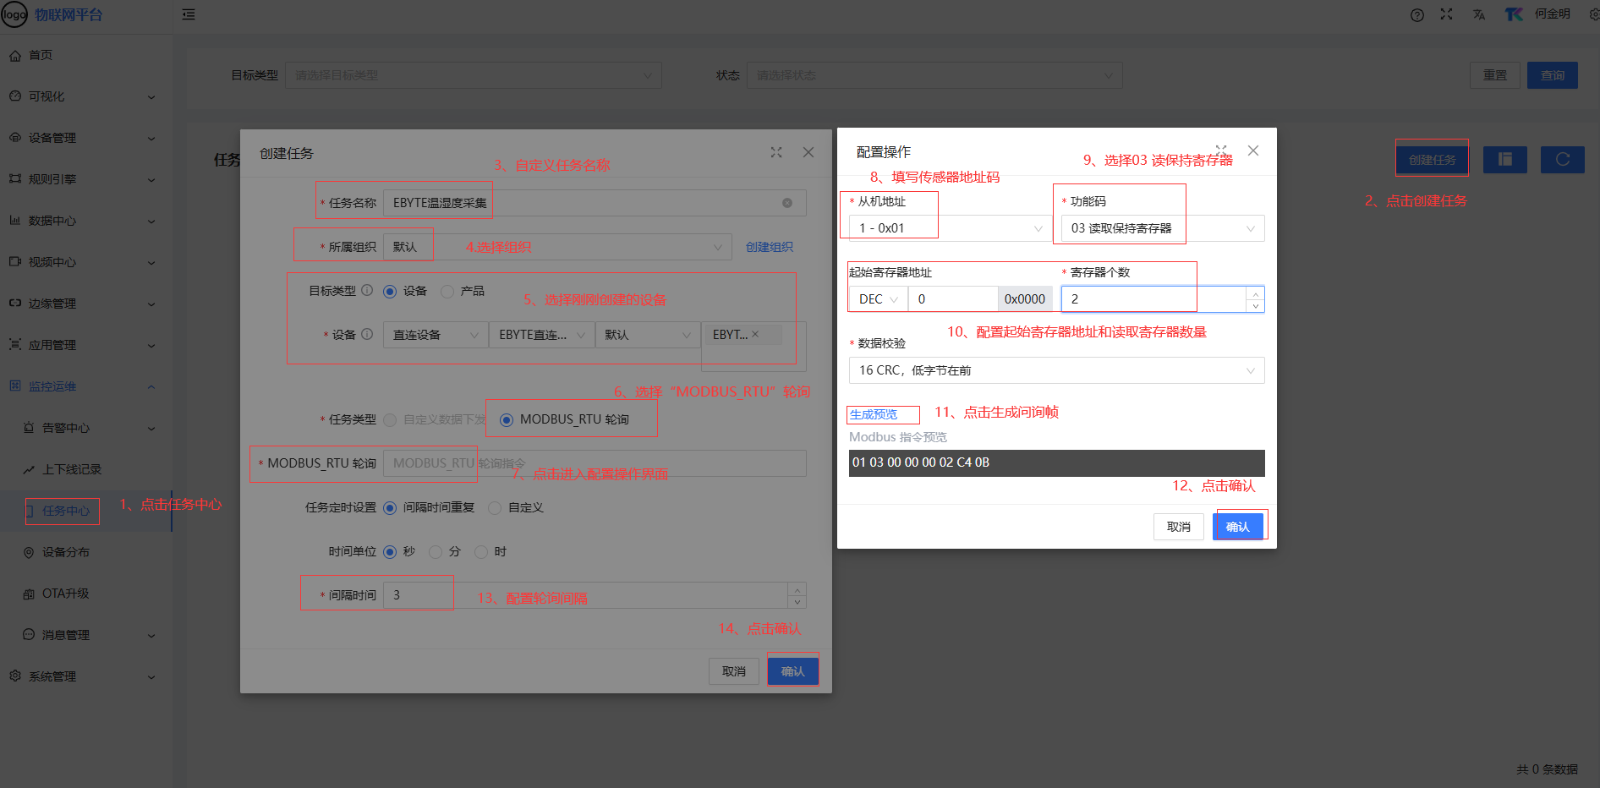Increase the 寄存器个数 stepper value
This screenshot has height=788, width=1600.
pyautogui.click(x=1256, y=293)
